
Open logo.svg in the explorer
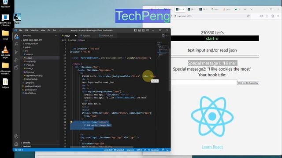pyautogui.click(x=30, y=72)
